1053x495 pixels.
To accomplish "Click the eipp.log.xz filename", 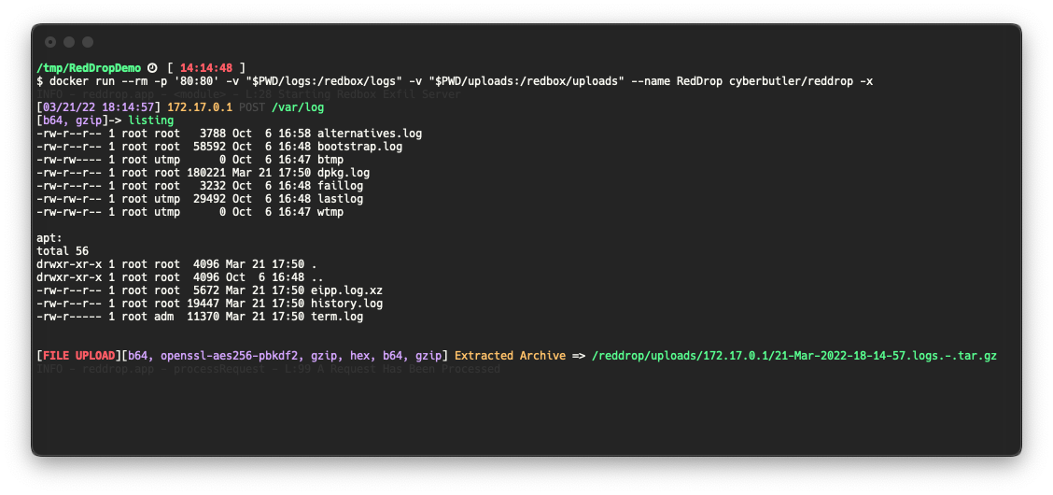I will (x=346, y=290).
